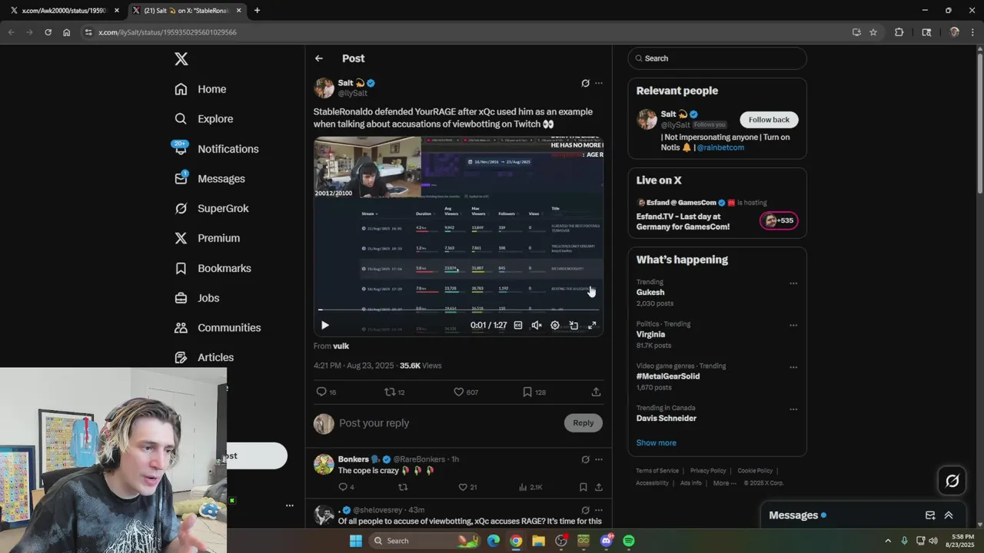
Task: Open the @rainbetcom mention link
Action: coord(720,147)
